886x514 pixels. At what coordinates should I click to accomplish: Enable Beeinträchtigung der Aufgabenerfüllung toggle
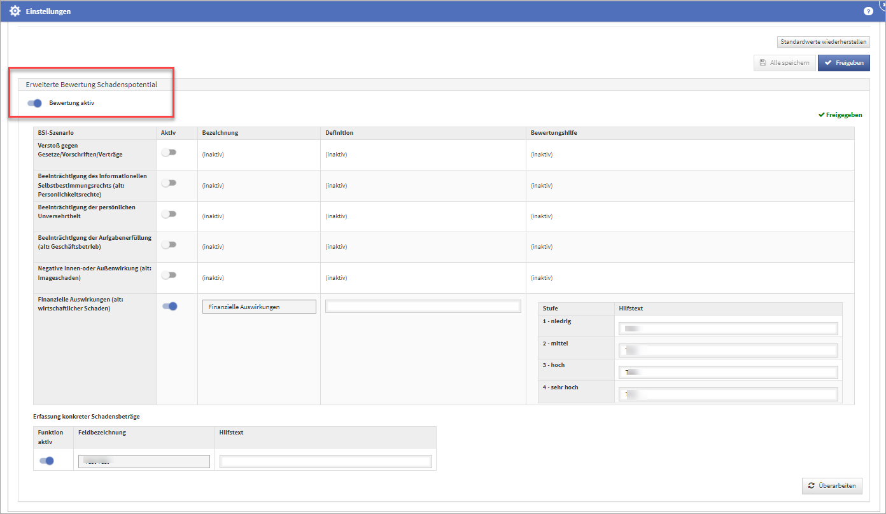point(169,245)
